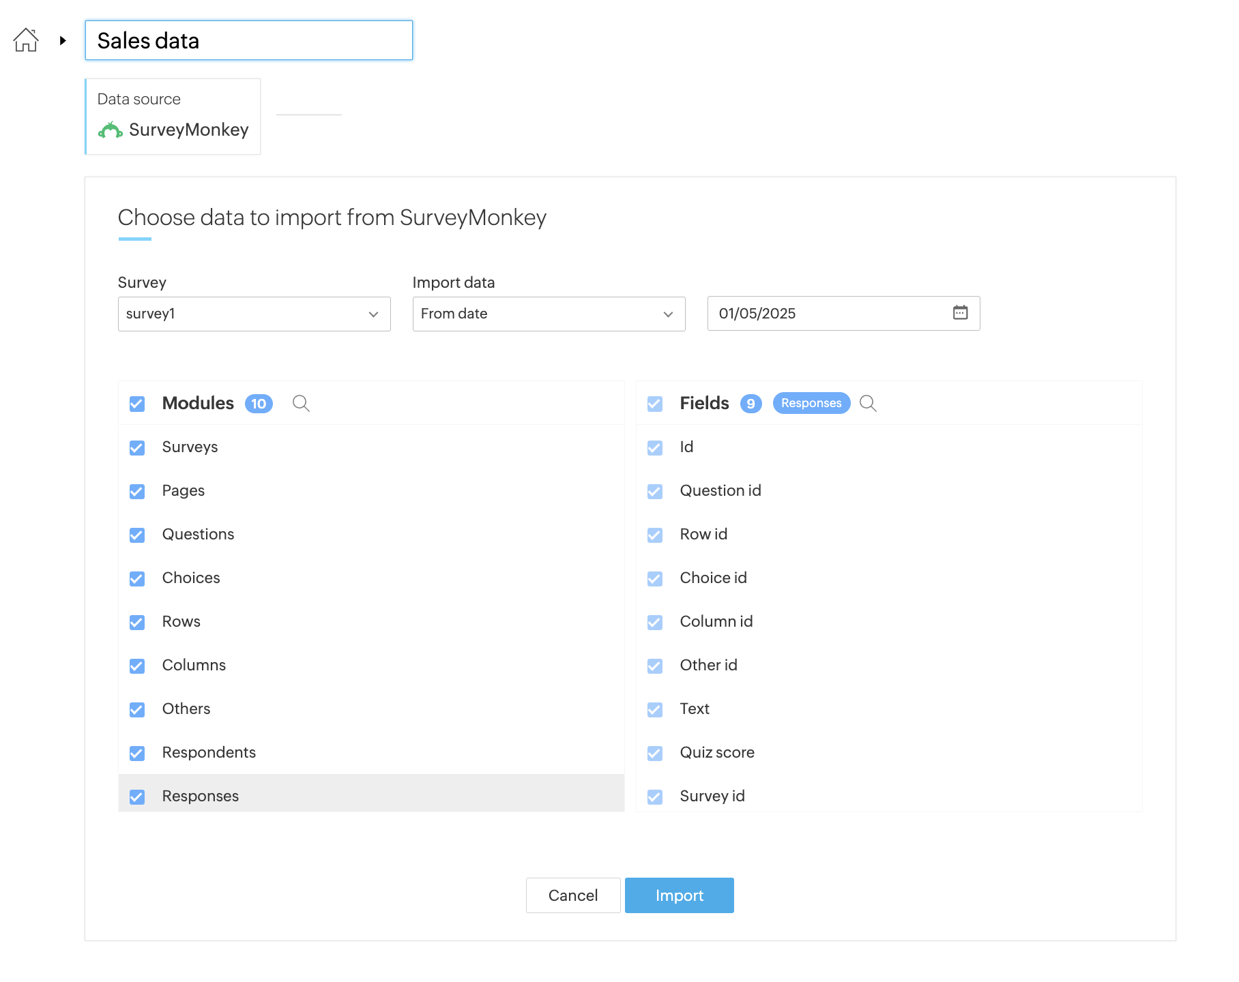Click the Row id field label
This screenshot has height=982, width=1239.
703,534
